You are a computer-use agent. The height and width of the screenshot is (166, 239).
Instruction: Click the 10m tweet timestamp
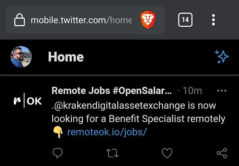[192, 91]
